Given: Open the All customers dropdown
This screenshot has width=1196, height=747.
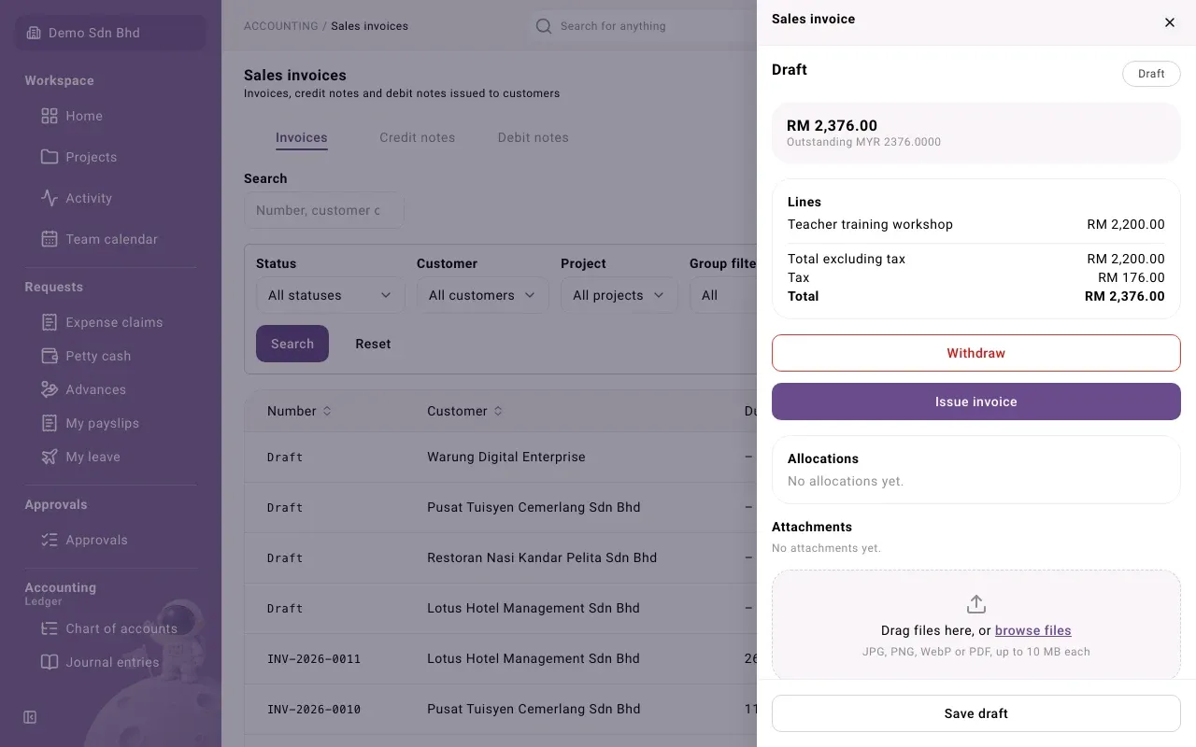Looking at the screenshot, I should pos(482,295).
